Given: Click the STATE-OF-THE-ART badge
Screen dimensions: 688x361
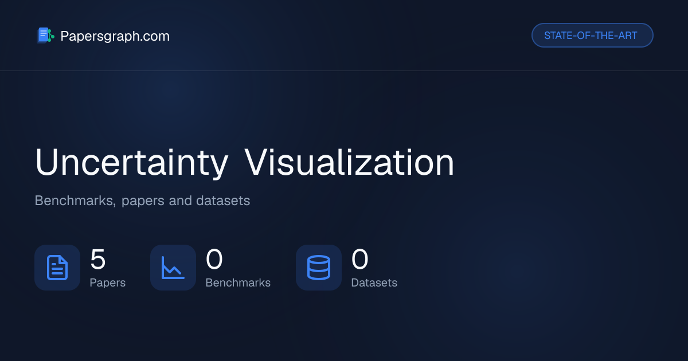Looking at the screenshot, I should tap(592, 36).
